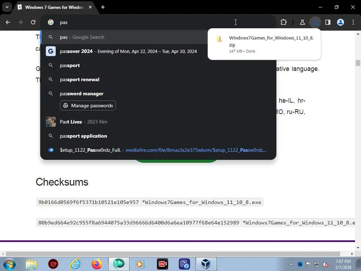Show hidden system tray icons
The height and width of the screenshot is (271, 361).
(x=291, y=264)
